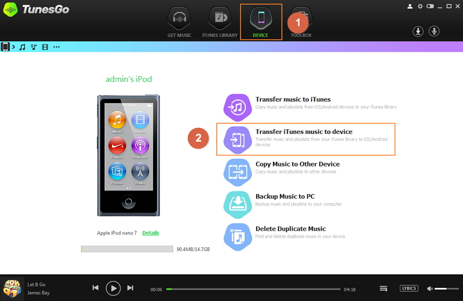Click the Delete Duplicate Music icon
The image size is (463, 301).
(237, 236)
